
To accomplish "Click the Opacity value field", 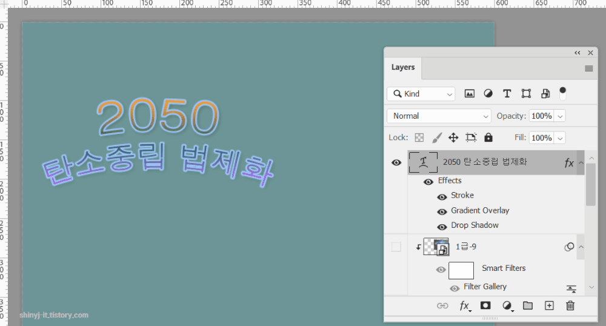I will (x=541, y=116).
